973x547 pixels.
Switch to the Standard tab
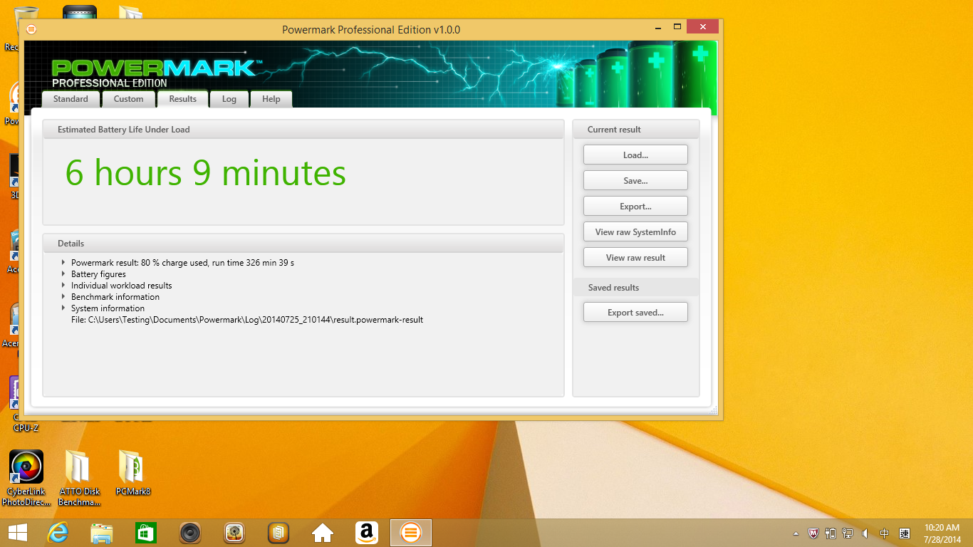click(71, 99)
